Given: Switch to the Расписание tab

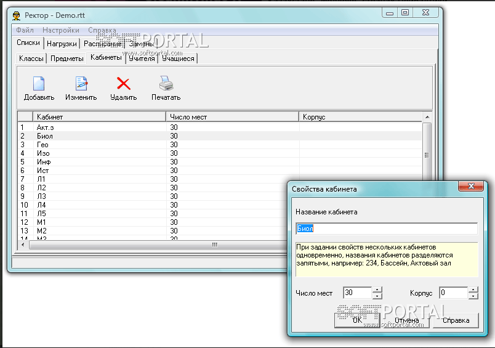Looking at the screenshot, I should (103, 44).
